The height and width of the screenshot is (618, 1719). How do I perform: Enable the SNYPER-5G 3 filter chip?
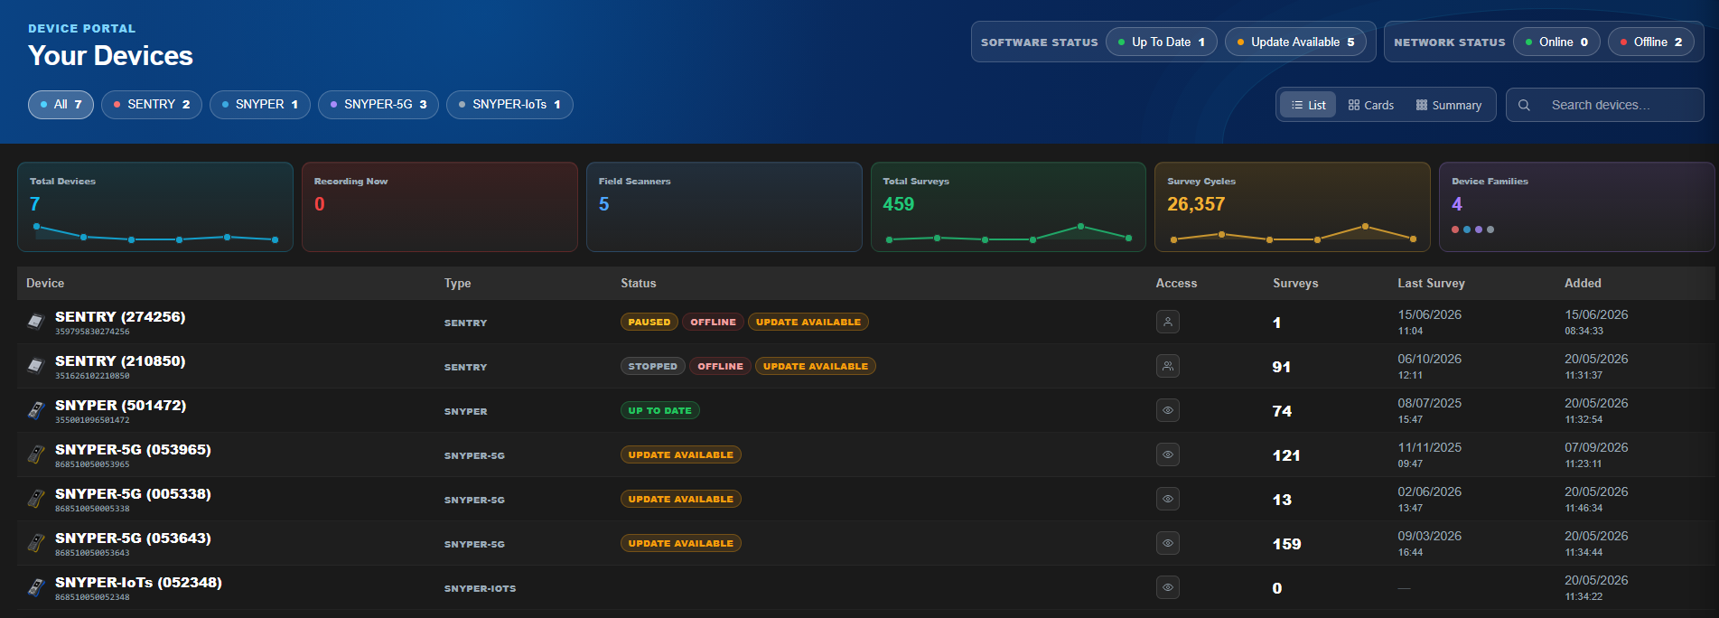(378, 105)
